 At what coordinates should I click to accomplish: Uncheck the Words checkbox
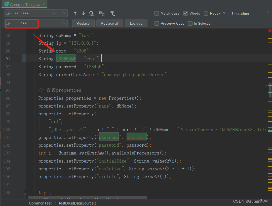click(x=185, y=13)
